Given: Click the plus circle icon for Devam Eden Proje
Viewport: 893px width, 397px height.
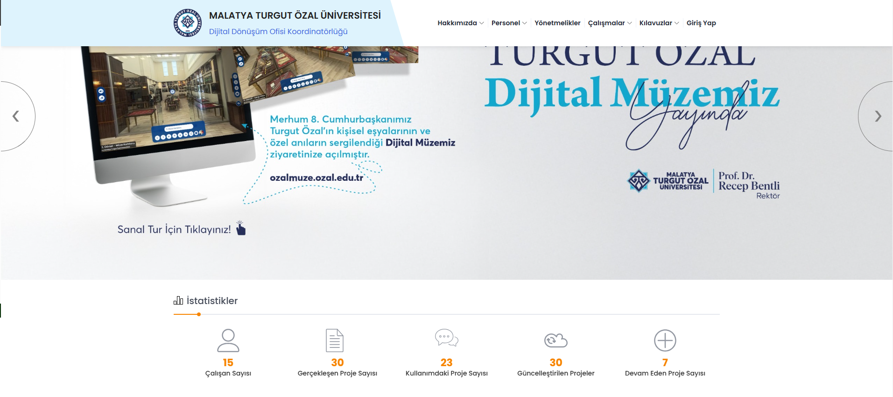Looking at the screenshot, I should click(665, 340).
